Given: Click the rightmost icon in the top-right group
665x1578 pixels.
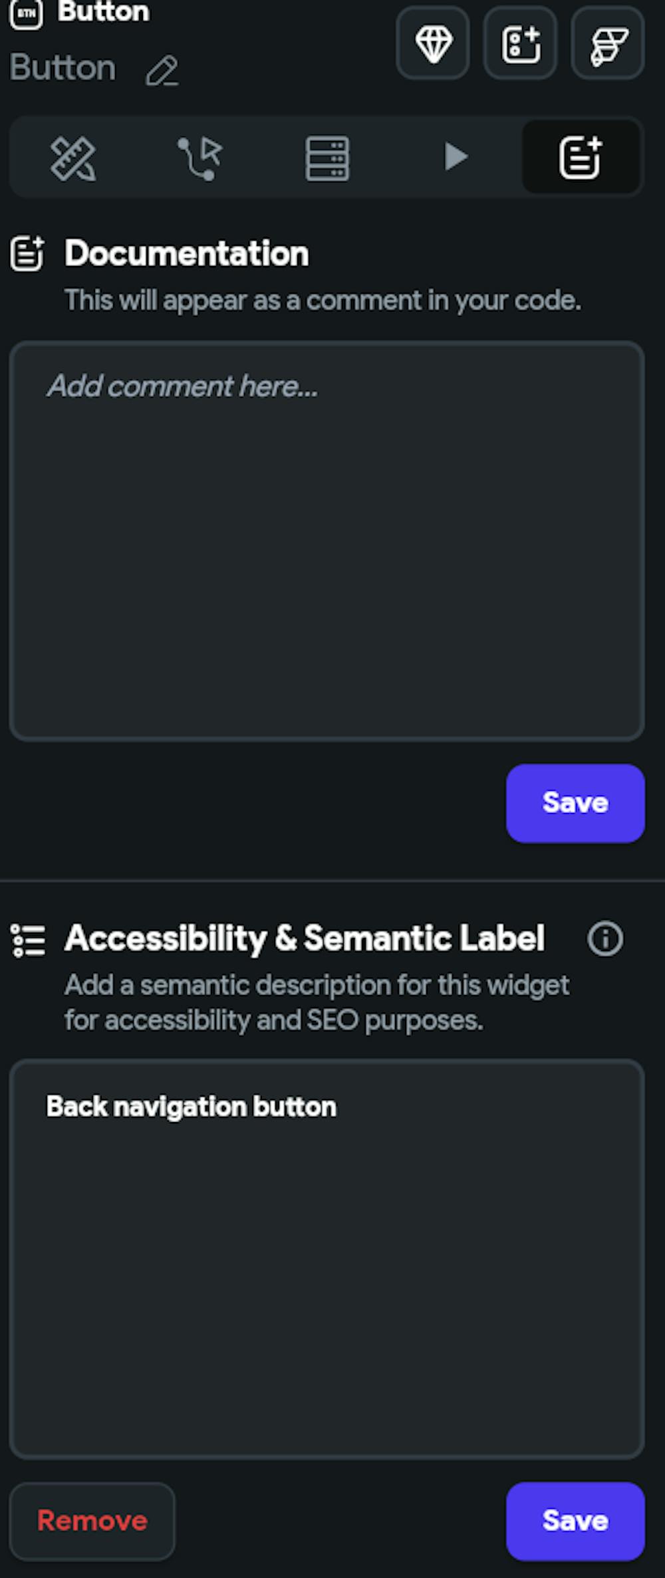Looking at the screenshot, I should (607, 45).
